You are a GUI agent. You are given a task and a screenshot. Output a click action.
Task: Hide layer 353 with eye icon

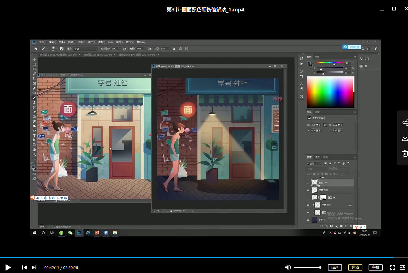pyautogui.click(x=308, y=190)
